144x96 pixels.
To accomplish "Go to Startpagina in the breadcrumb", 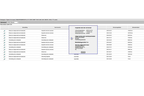I will 3,20.
